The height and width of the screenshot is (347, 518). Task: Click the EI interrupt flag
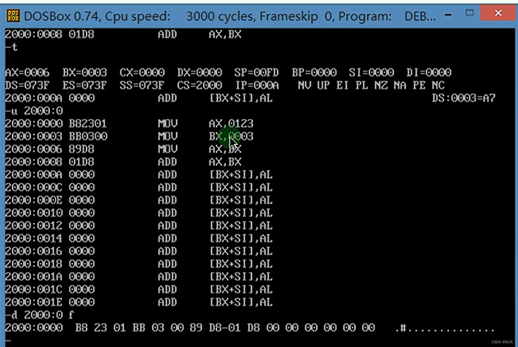[x=342, y=85]
